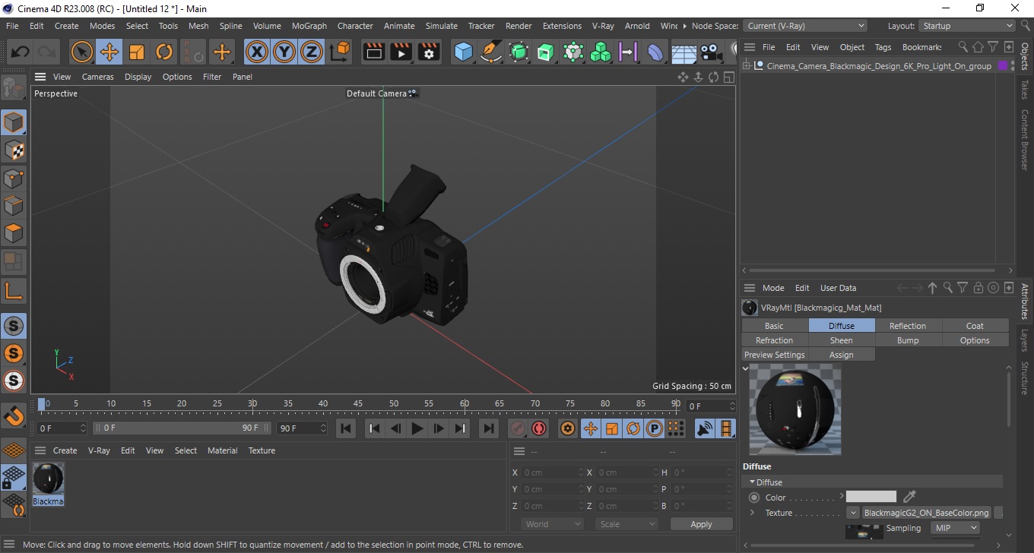The width and height of the screenshot is (1034, 553).
Task: Click the color picker eyedropper icon
Action: point(909,497)
